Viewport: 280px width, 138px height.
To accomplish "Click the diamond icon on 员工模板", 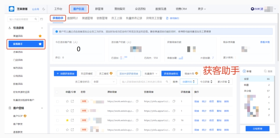I will pyautogui.click(x=111, y=73).
